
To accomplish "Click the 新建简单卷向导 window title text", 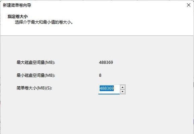I will pyautogui.click(x=17, y=5).
